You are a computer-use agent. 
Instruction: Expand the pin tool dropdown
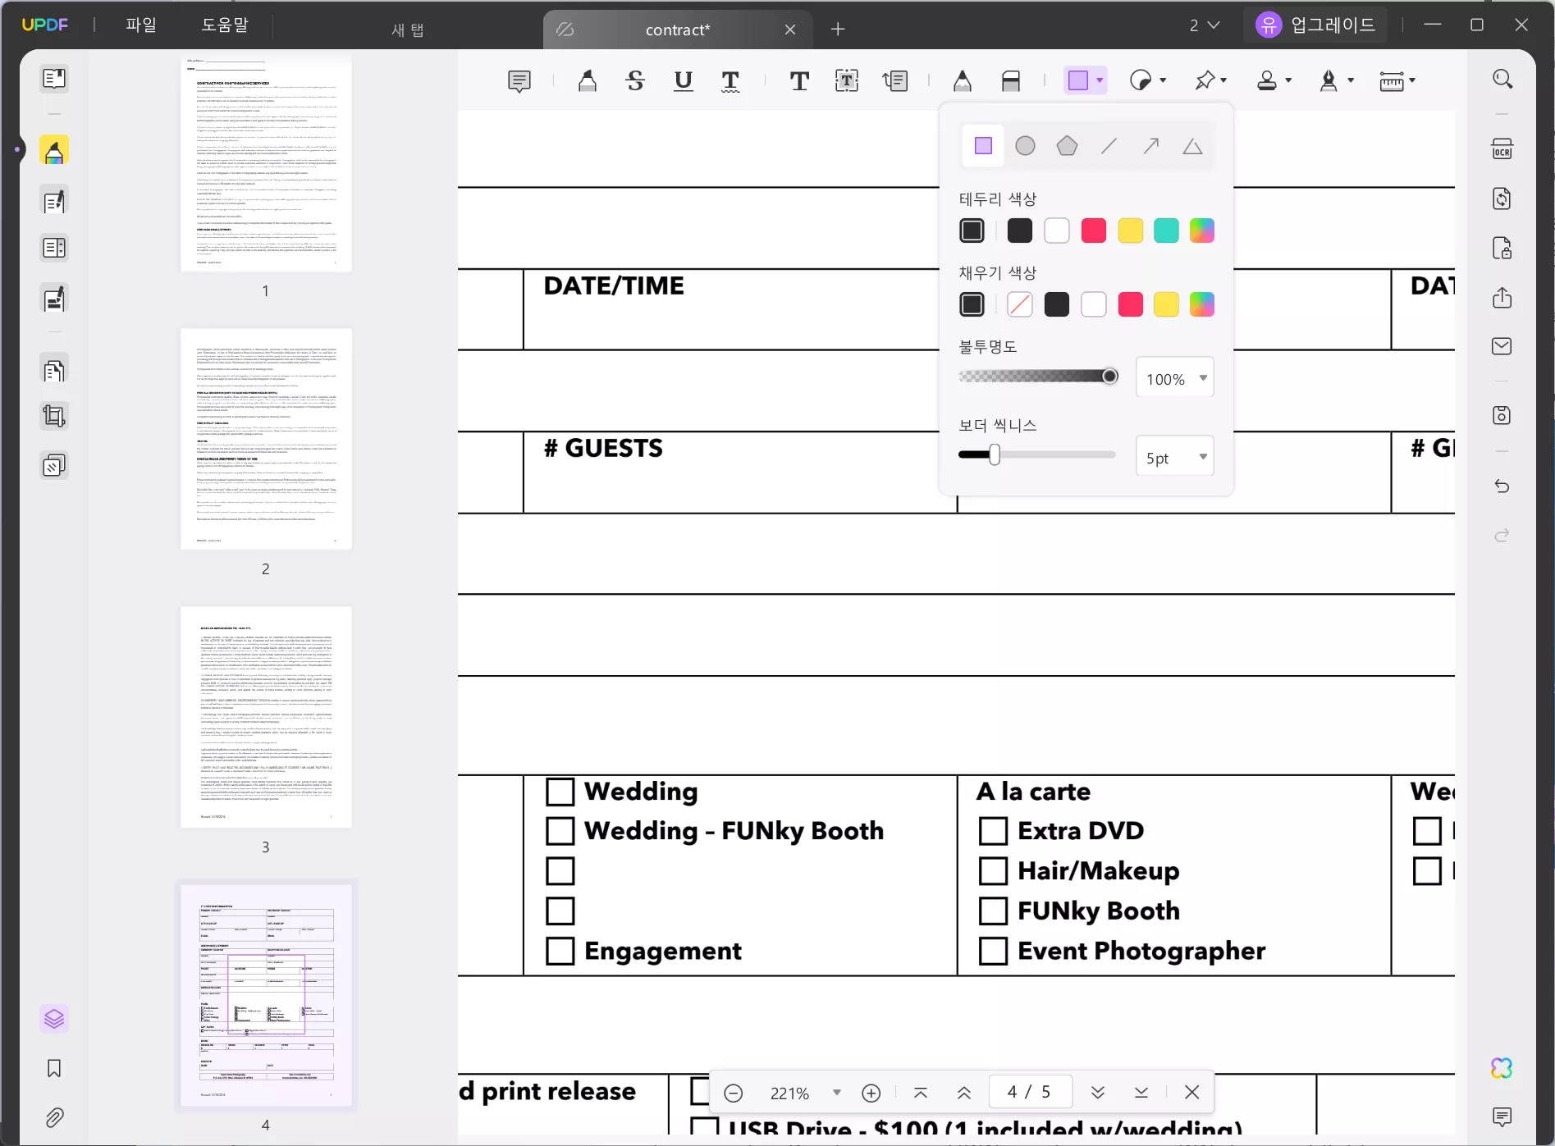(1223, 80)
